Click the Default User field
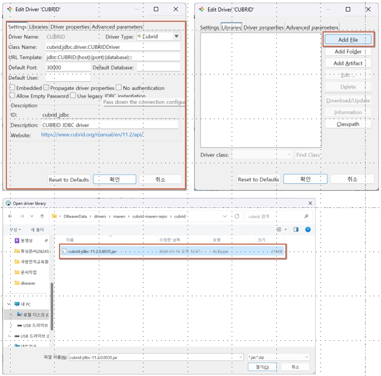 tap(68, 78)
